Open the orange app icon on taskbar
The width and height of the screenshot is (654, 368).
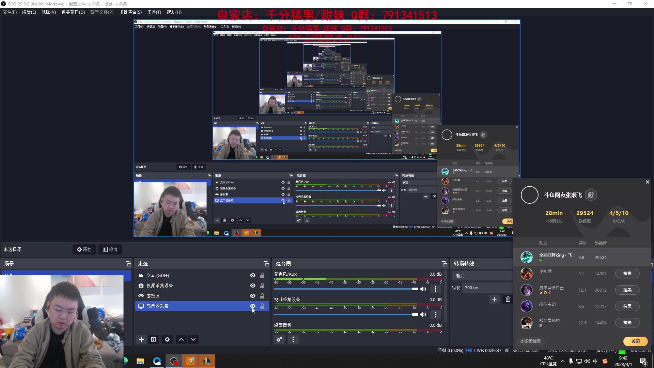(x=190, y=361)
